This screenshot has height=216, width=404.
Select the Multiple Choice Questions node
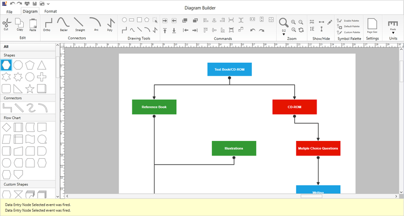(318, 148)
